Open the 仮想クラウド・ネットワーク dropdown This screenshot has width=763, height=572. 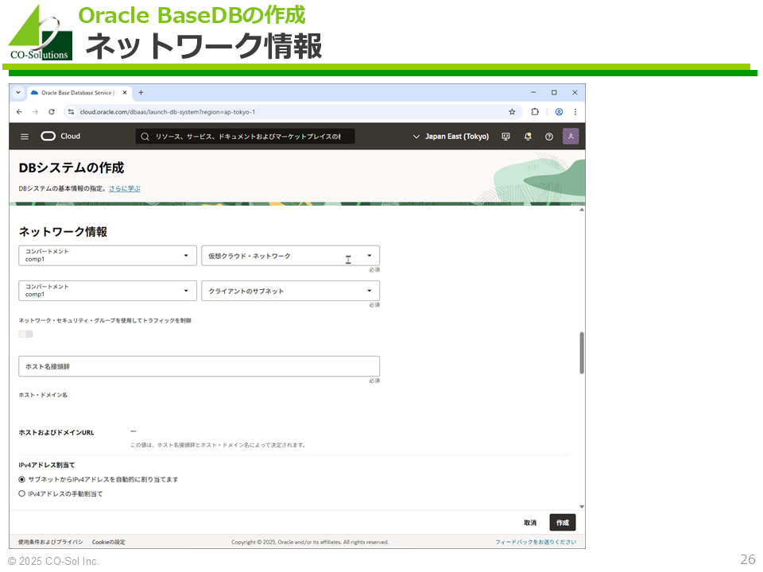[x=291, y=255]
